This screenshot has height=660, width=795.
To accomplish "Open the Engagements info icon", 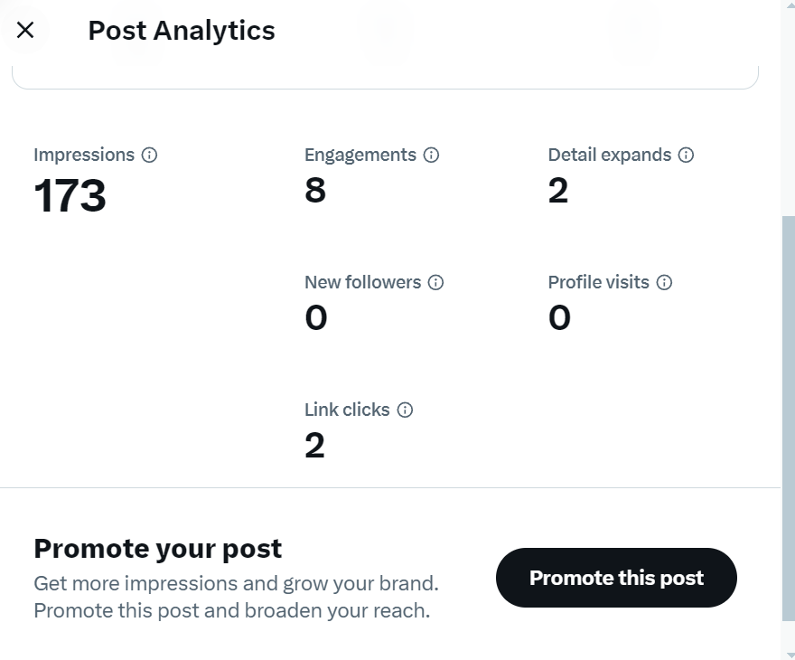I will pyautogui.click(x=431, y=155).
